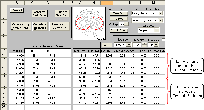This screenshot has width=204, height=110.
Task: Open the Plot/Slice Azimuth dropdown
Action: (x=129, y=45)
